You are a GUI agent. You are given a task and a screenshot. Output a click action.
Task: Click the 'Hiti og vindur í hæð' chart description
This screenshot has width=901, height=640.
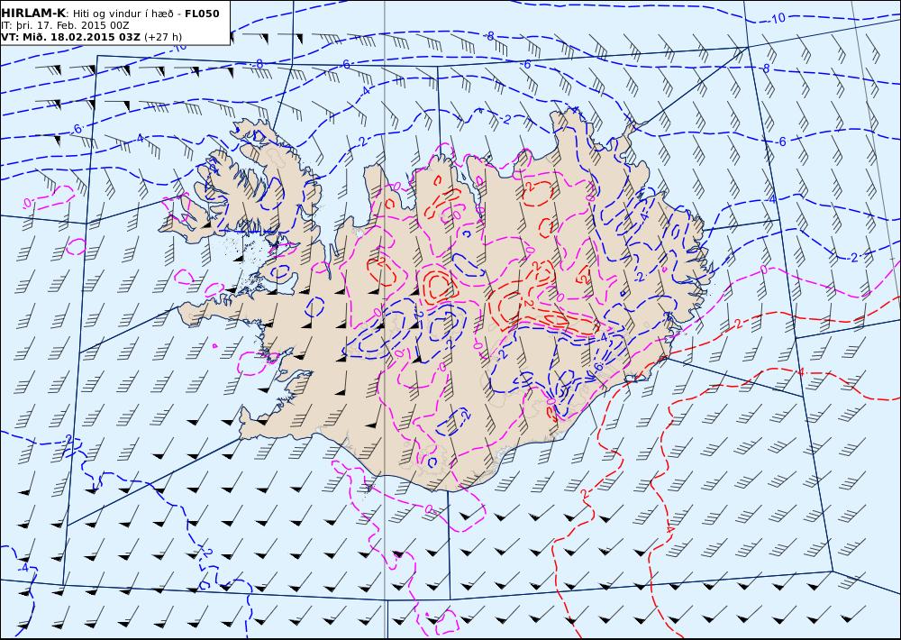(125, 14)
